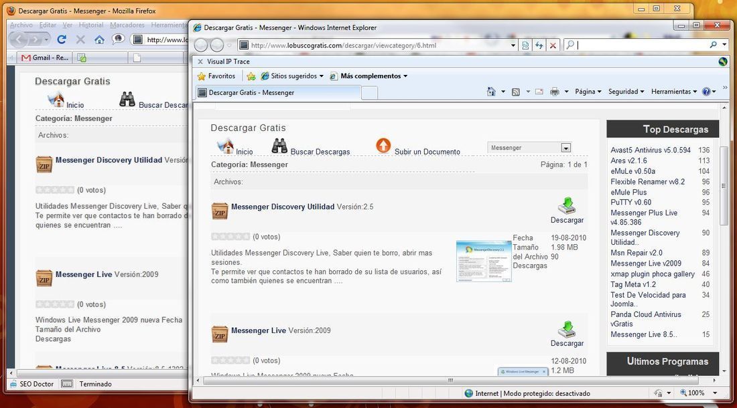Open Msn Repair v2.0 in Top Descargas
The height and width of the screenshot is (408, 737).
tap(636, 253)
